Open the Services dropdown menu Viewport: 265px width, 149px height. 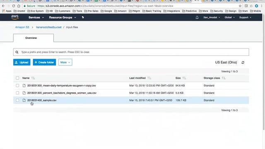point(36,17)
